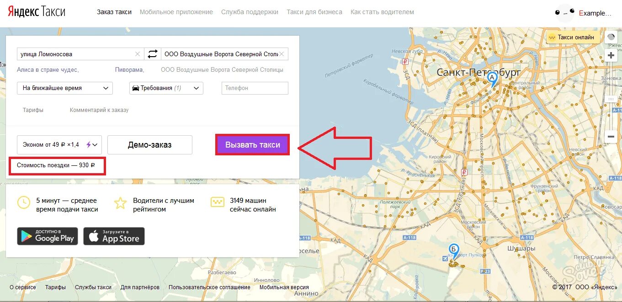Open Служба поддержки menu item
622x302 pixels.
click(250, 12)
